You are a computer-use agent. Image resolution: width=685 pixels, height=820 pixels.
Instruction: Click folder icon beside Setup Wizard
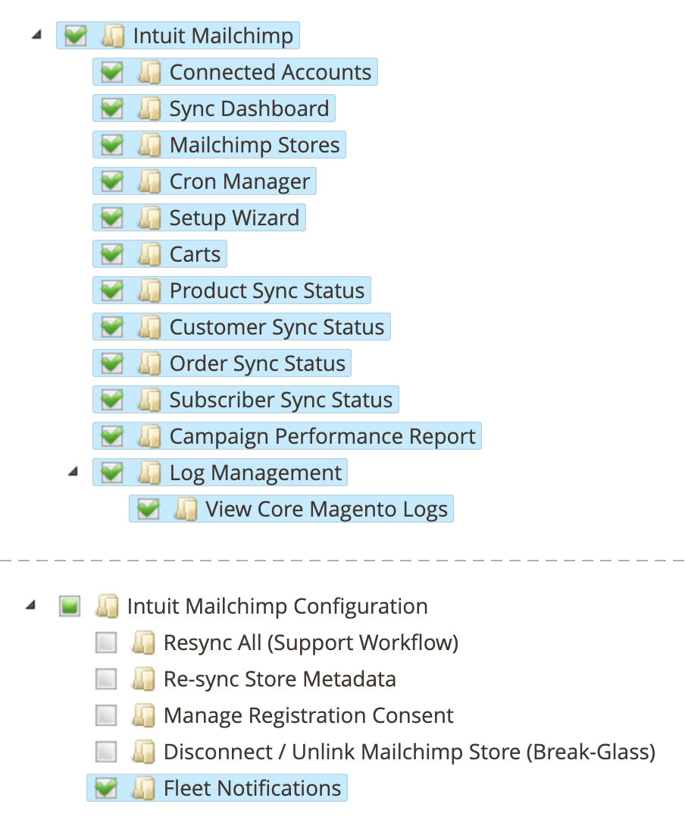tap(150, 218)
